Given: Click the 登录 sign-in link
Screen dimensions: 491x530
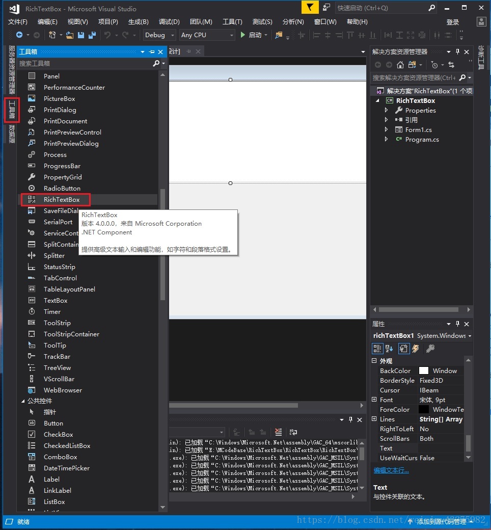Looking at the screenshot, I should click(x=452, y=22).
